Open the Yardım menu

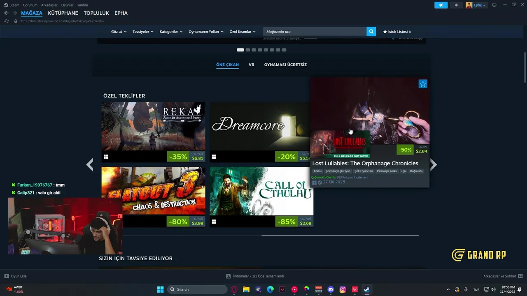coord(82,5)
